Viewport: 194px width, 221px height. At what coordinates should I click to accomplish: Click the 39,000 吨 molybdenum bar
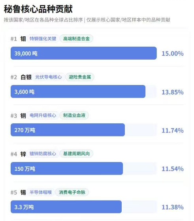pyautogui.click(x=84, y=53)
